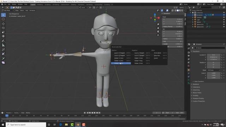Select the Measure tool
The image size is (226, 127).
[3, 45]
